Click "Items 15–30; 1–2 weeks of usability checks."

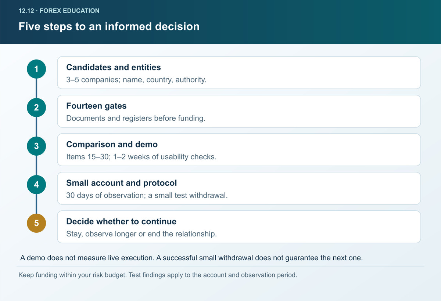(141, 157)
